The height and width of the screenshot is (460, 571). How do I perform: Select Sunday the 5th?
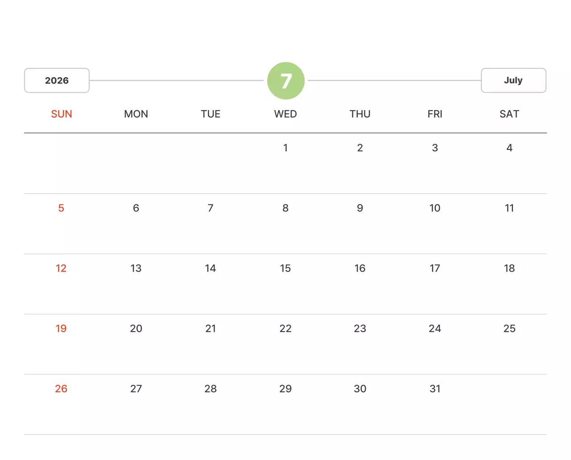[x=61, y=208]
